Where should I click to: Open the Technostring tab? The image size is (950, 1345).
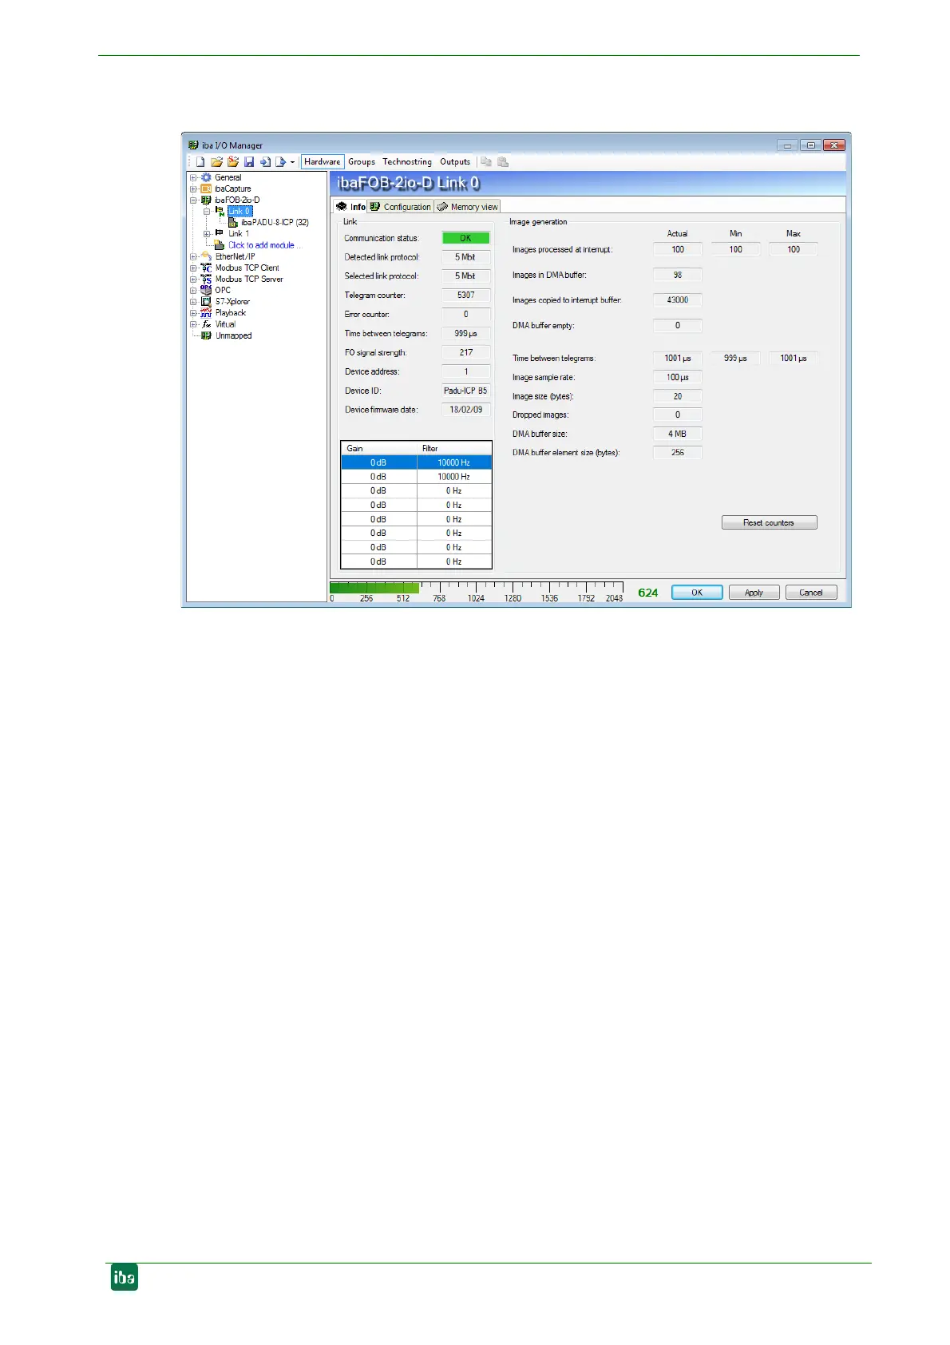coord(407,161)
